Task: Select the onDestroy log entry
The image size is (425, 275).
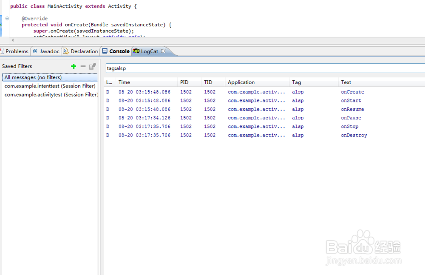Action: (x=264, y=135)
